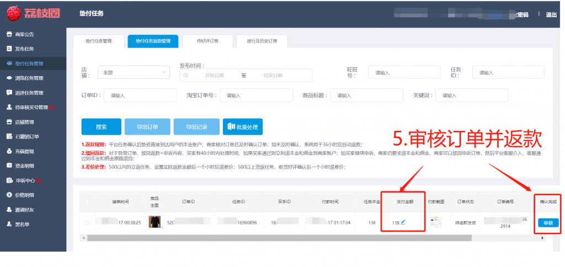Click the 接单时间 column header
565x267 pixels.
(x=120, y=202)
